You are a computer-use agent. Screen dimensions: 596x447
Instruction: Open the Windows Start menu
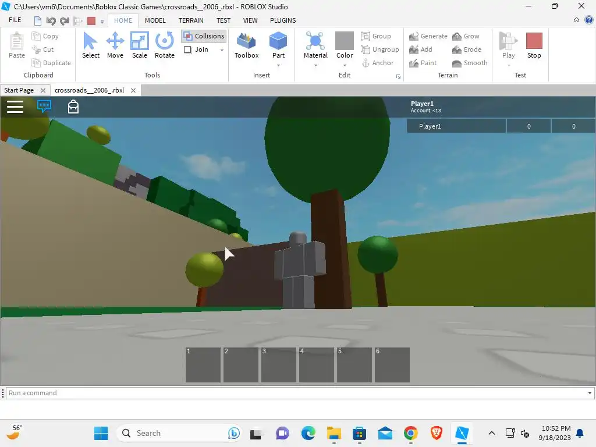pyautogui.click(x=101, y=433)
